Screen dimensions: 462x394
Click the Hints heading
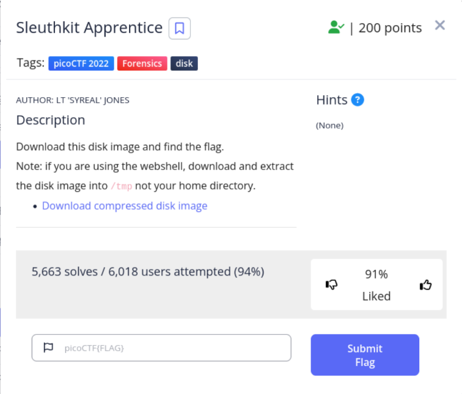click(x=332, y=100)
